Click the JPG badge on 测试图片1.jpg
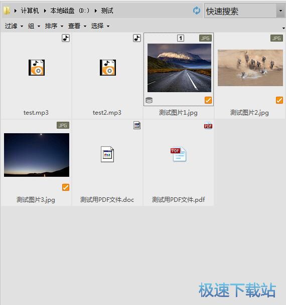The height and width of the screenshot is (305, 286). coord(205,38)
